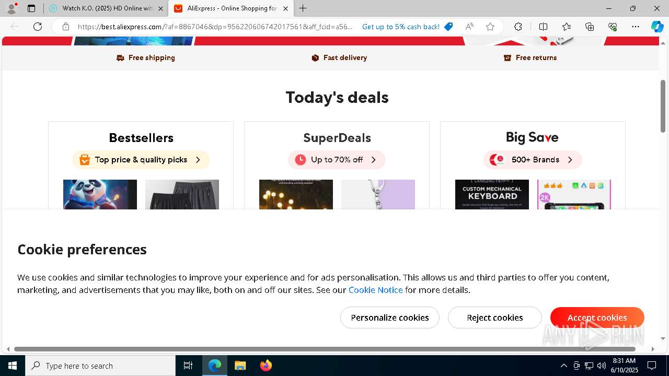The height and width of the screenshot is (376, 669).
Task: Open a new browser tab
Action: click(x=303, y=8)
